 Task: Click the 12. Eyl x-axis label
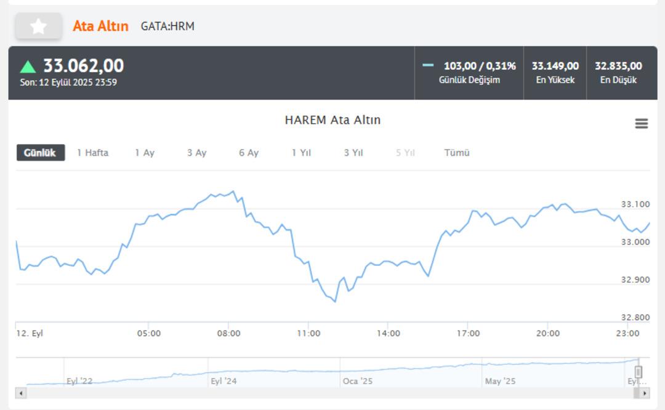pyautogui.click(x=30, y=333)
